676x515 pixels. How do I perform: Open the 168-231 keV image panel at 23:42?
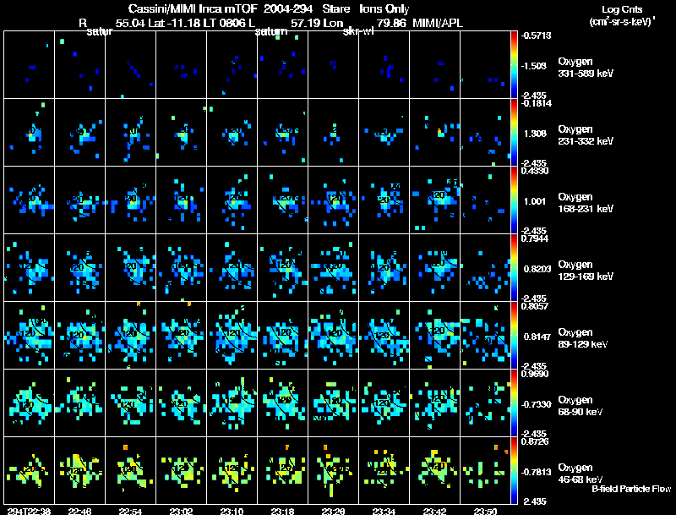pos(435,200)
